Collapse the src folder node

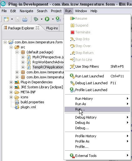point(11,47)
